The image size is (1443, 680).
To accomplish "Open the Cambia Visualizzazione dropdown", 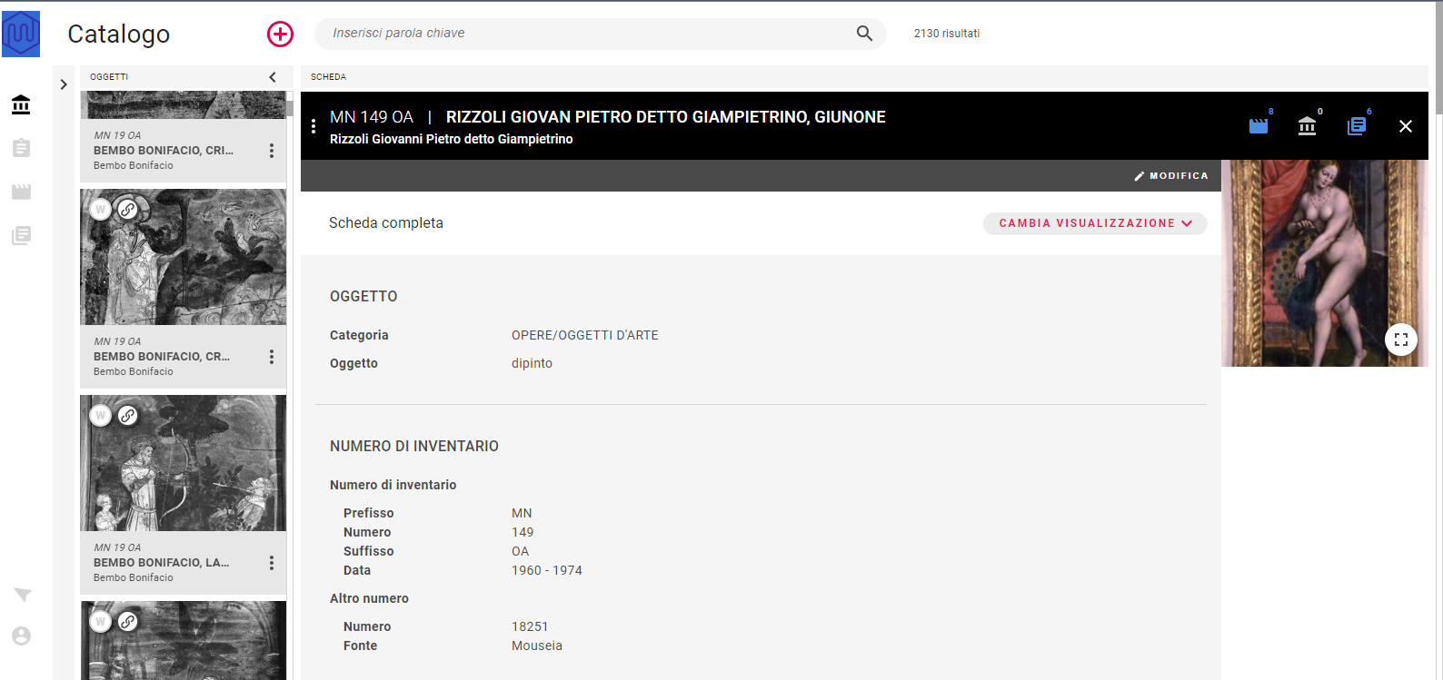I will [1095, 223].
